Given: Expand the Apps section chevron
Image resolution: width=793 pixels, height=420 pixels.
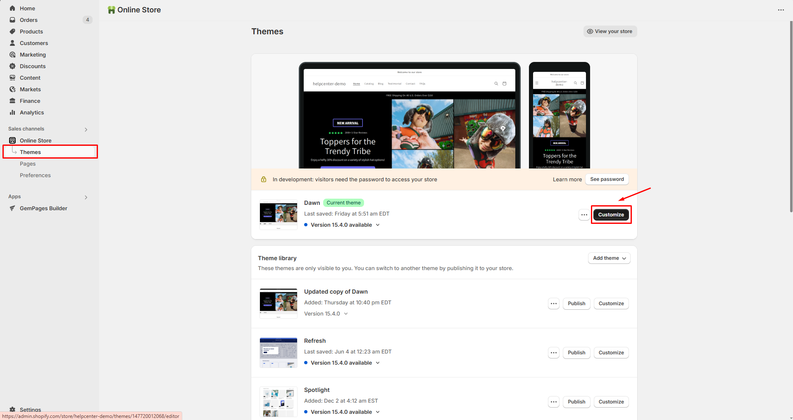Looking at the screenshot, I should click(86, 197).
